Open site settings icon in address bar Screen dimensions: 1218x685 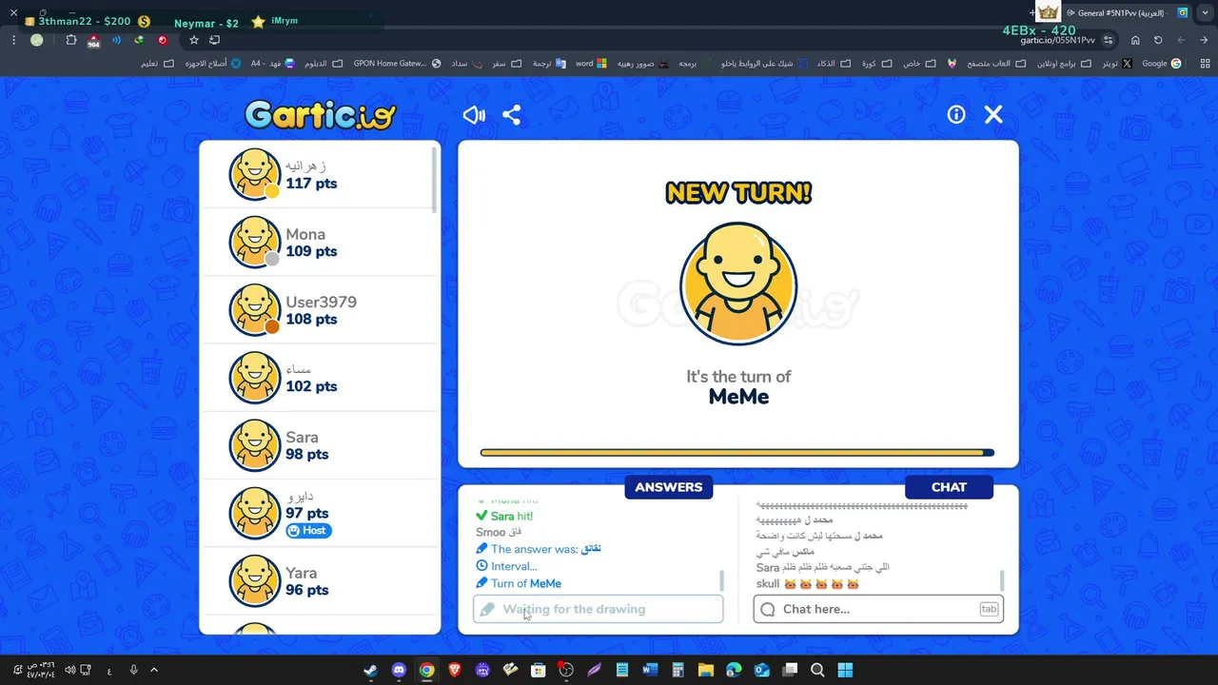click(1108, 40)
